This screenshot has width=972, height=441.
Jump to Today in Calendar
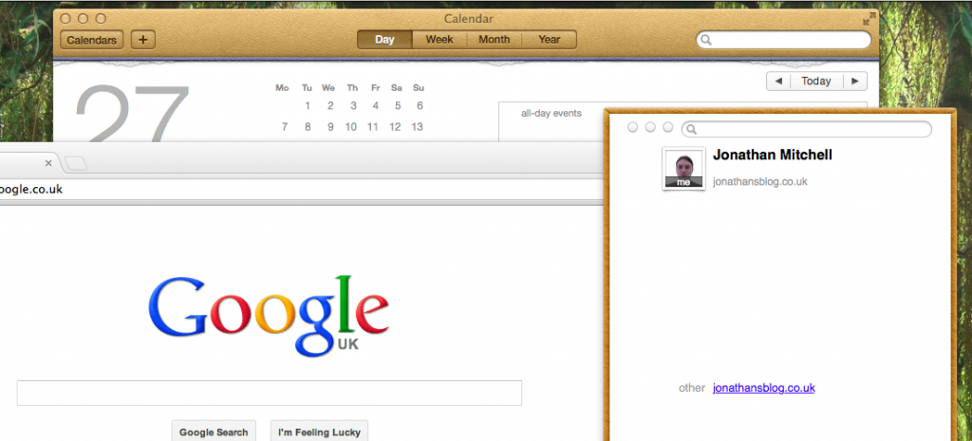pos(815,82)
